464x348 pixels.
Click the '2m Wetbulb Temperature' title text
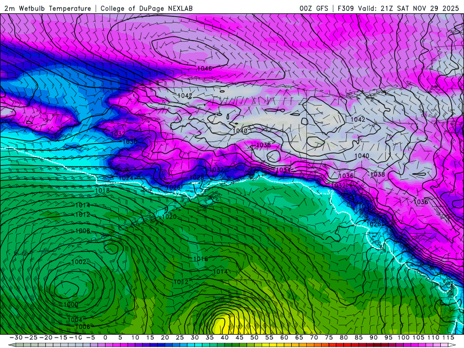click(48, 9)
